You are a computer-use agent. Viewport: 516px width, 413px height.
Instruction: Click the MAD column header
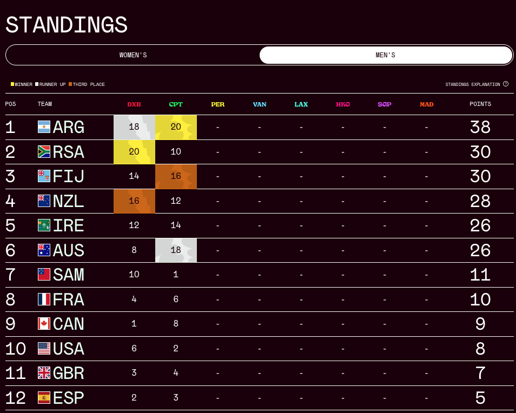pyautogui.click(x=427, y=104)
